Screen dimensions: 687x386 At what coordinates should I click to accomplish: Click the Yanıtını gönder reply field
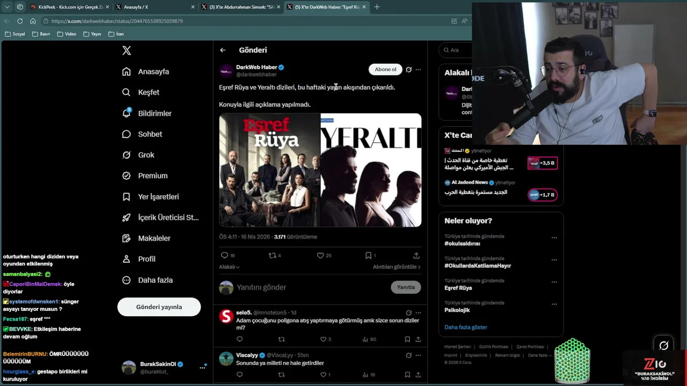pyautogui.click(x=311, y=287)
